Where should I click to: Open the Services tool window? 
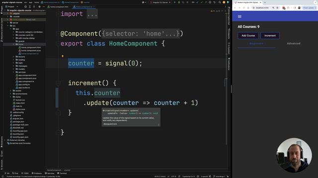pos(50,173)
